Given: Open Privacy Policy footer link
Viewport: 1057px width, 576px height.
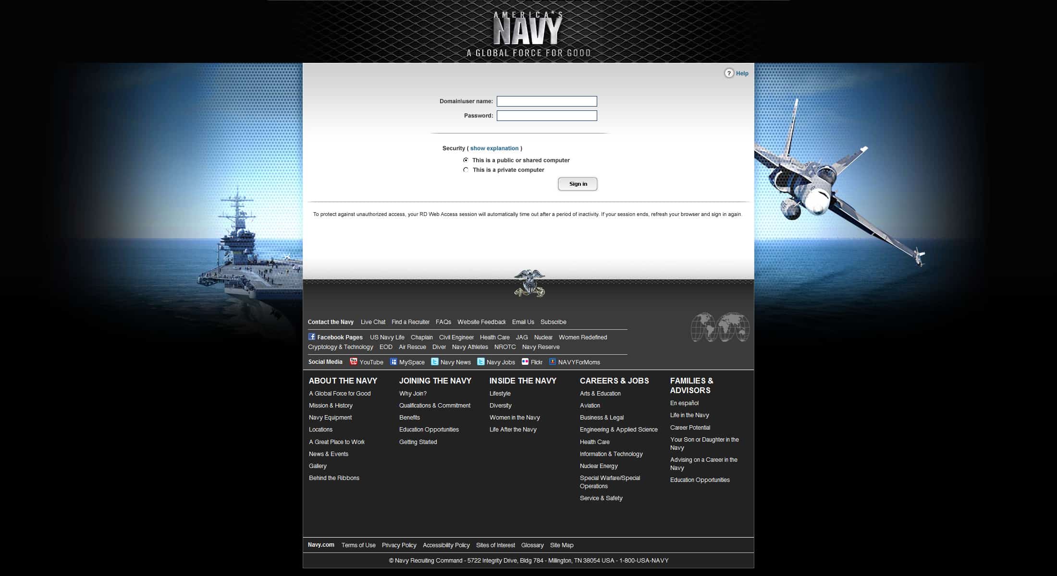Looking at the screenshot, I should tap(399, 545).
